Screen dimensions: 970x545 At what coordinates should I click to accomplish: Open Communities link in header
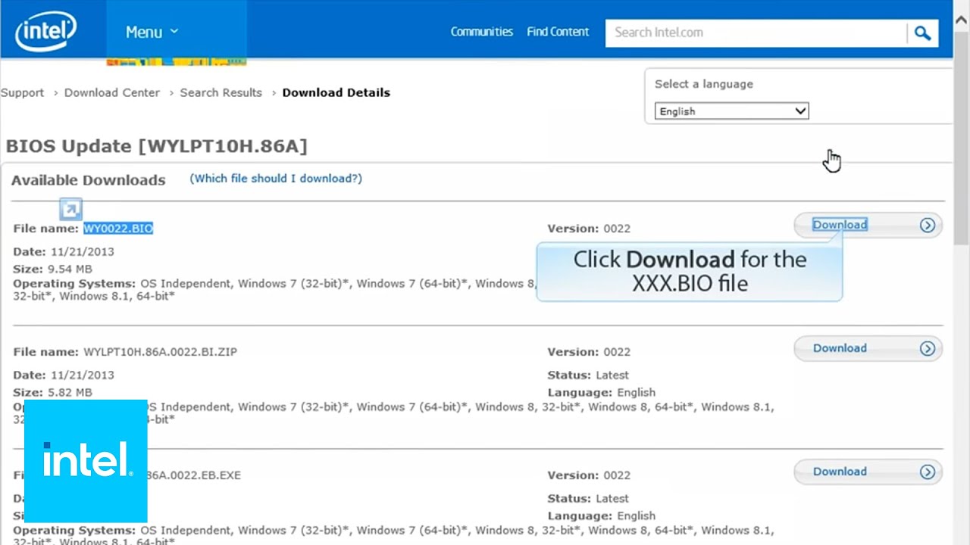(482, 32)
